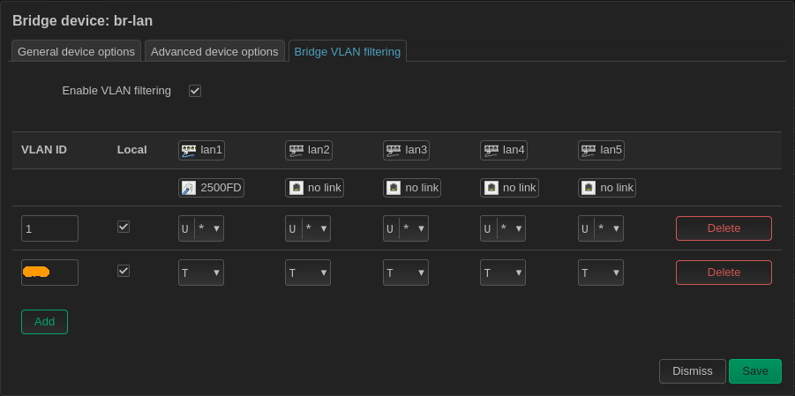Click the lan1 port icon in header
Screen dimensions: 795x396
pos(189,150)
